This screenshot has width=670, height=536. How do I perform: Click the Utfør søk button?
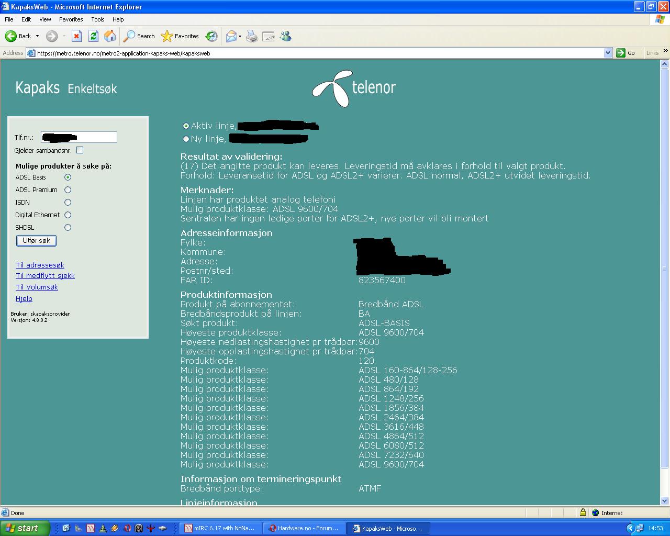pos(36,241)
